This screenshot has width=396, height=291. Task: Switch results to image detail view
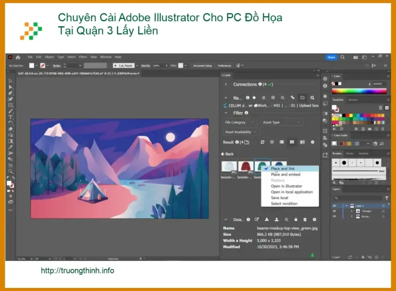302,142
